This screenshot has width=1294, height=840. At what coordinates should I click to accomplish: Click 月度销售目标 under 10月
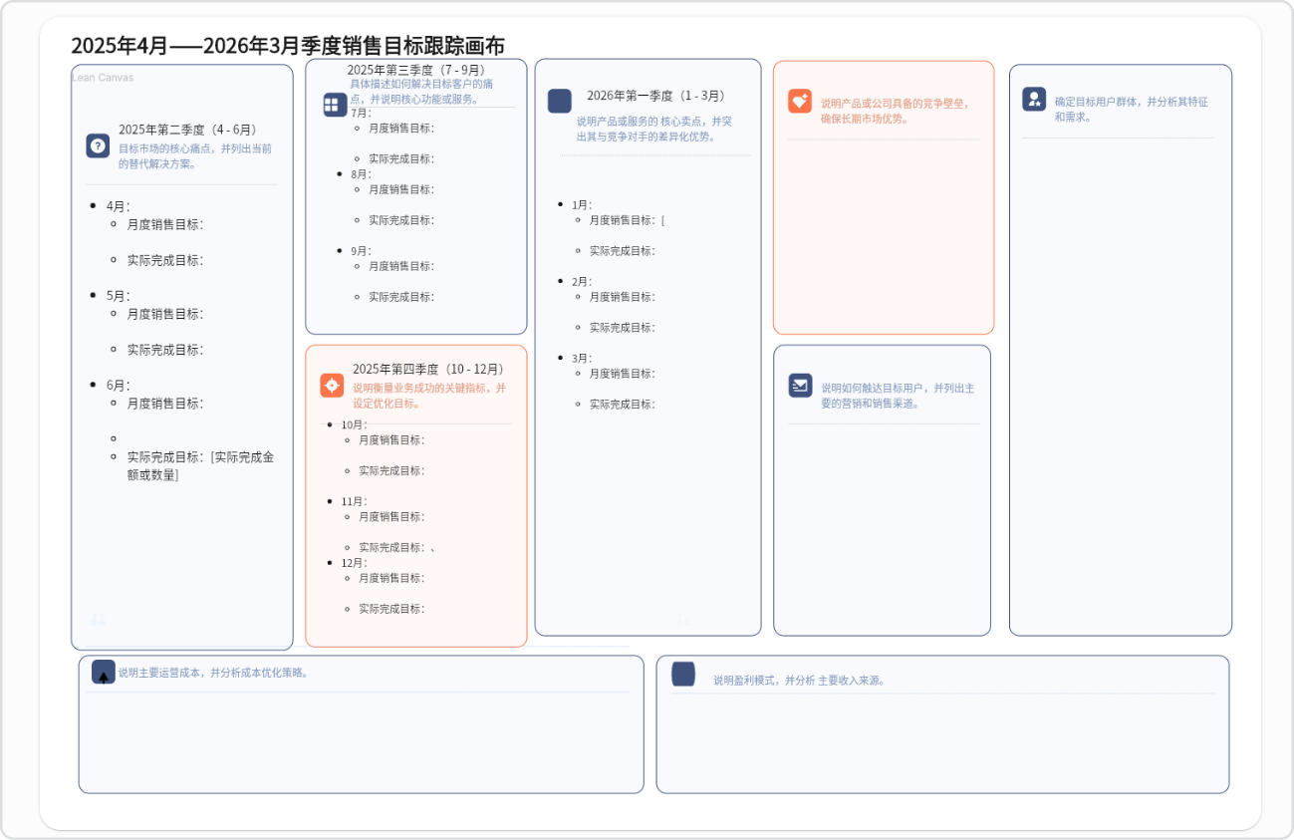tap(391, 439)
